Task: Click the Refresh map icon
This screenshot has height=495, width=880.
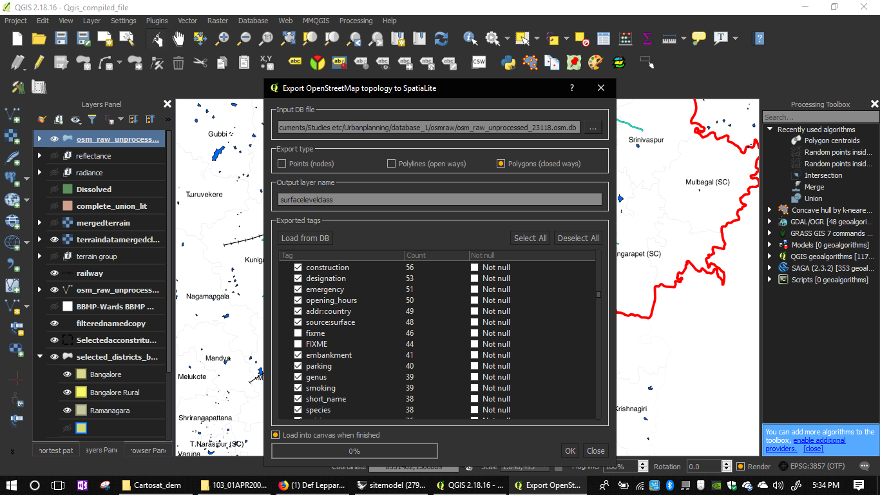Action: tap(441, 39)
